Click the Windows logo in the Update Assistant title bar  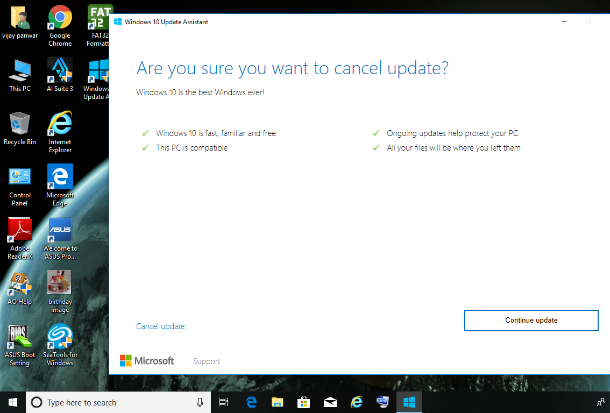click(117, 22)
